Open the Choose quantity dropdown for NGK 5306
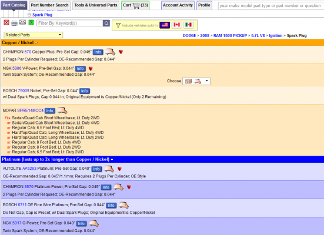The height and width of the screenshot is (235, 324). (x=196, y=81)
